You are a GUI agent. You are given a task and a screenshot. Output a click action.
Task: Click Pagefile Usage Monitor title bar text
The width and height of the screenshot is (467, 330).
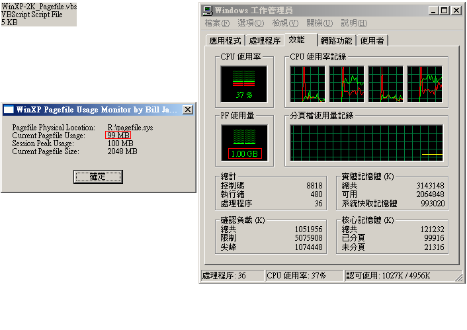pyautogui.click(x=97, y=110)
